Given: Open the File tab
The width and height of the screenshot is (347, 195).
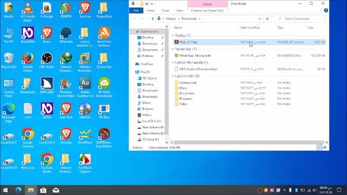Looking at the screenshot, I should pyautogui.click(x=136, y=10).
